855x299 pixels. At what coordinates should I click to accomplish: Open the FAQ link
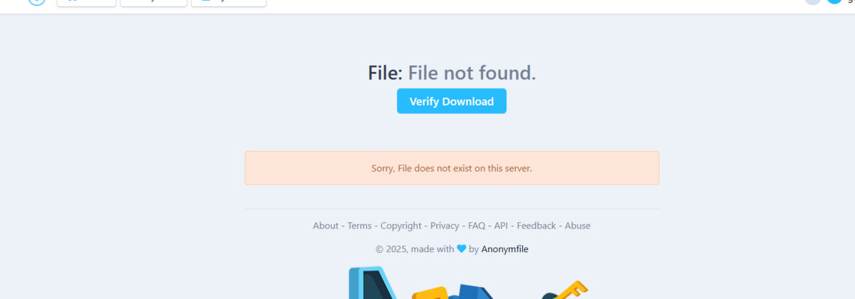pyautogui.click(x=477, y=226)
